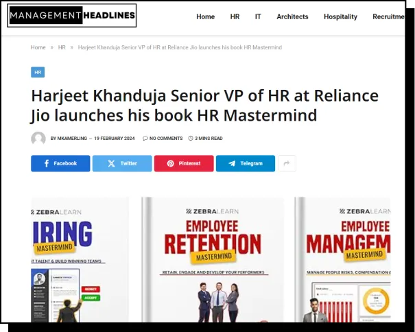415x332 pixels.
Task: Click the clock read-time icon
Action: (191, 138)
